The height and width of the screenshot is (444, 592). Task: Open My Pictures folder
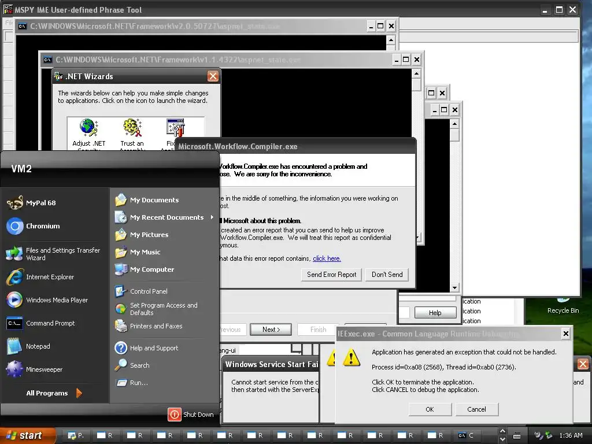coord(142,235)
